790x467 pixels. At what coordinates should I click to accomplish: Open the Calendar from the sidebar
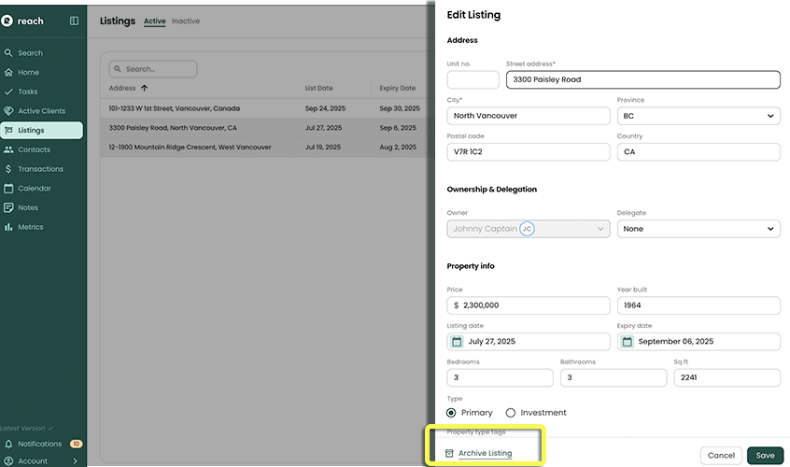click(x=35, y=189)
